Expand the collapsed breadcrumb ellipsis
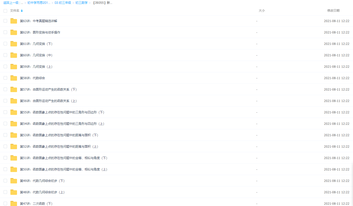The image size is (353, 206). point(22,3)
